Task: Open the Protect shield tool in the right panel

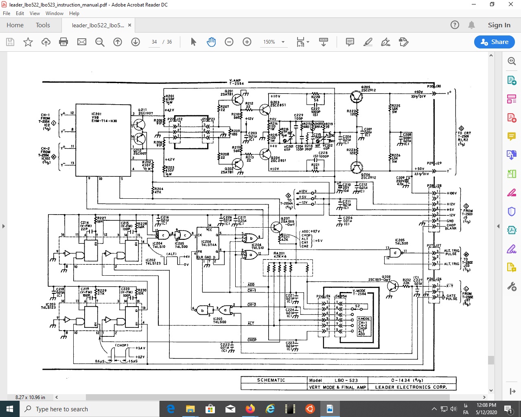Action: (512, 211)
